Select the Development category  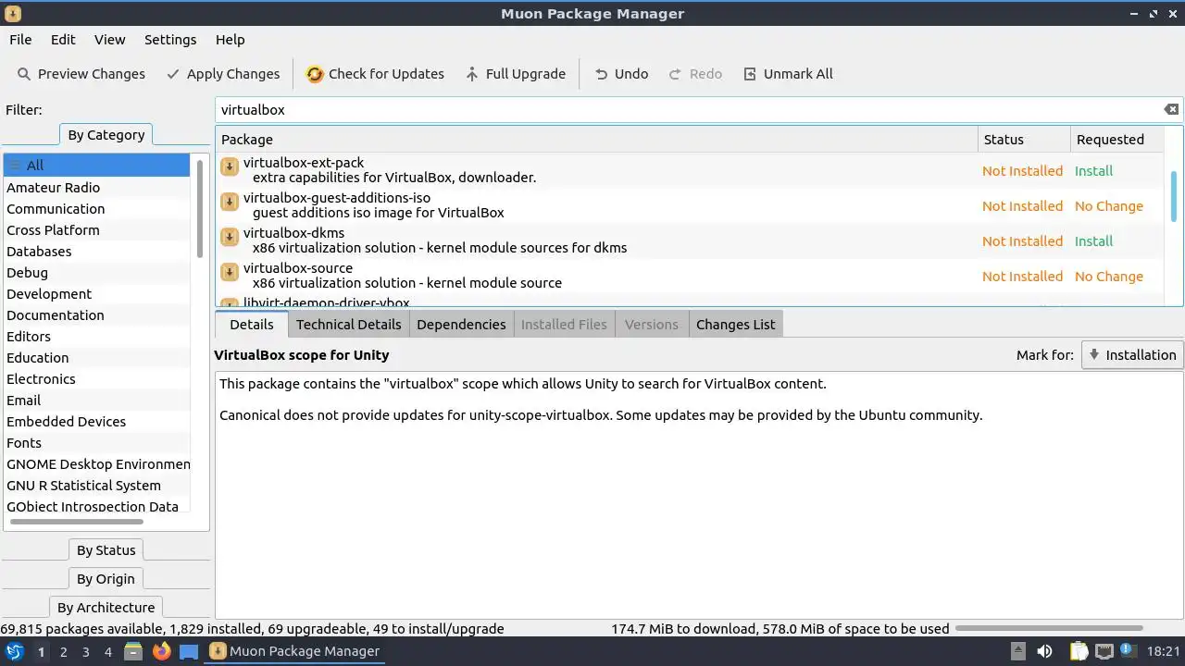tap(96, 294)
